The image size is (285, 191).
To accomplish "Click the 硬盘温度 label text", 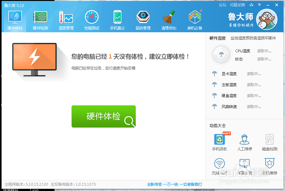I will click(229, 95).
